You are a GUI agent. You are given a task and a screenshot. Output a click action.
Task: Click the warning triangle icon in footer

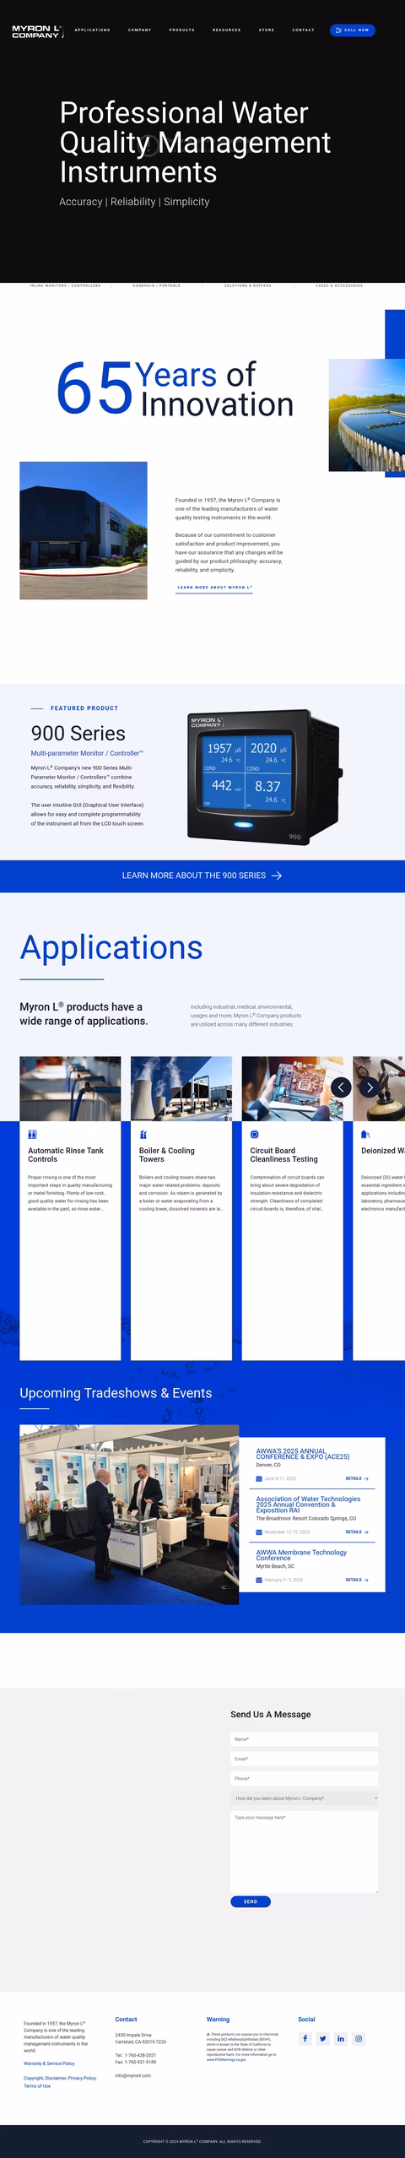(x=208, y=2034)
